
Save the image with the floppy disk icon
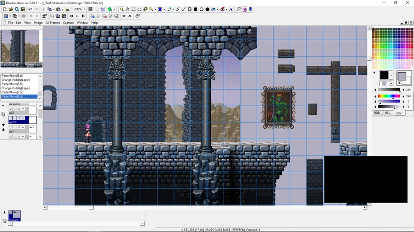pyautogui.click(x=23, y=9)
